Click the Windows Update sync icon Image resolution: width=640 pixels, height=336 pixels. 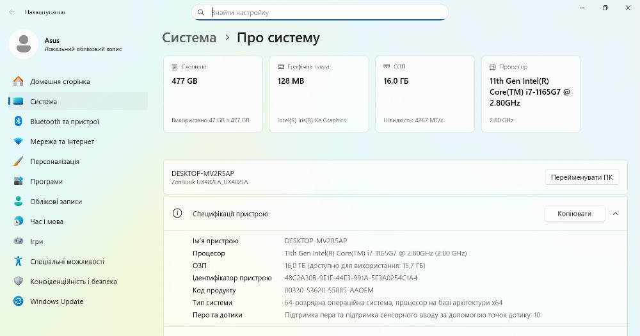[x=19, y=301]
